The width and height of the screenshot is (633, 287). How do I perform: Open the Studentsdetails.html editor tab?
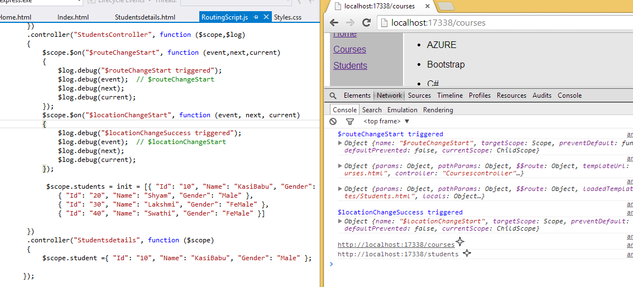[145, 17]
